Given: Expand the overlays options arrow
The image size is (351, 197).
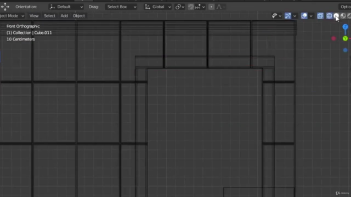Looking at the screenshot, I should click(311, 16).
